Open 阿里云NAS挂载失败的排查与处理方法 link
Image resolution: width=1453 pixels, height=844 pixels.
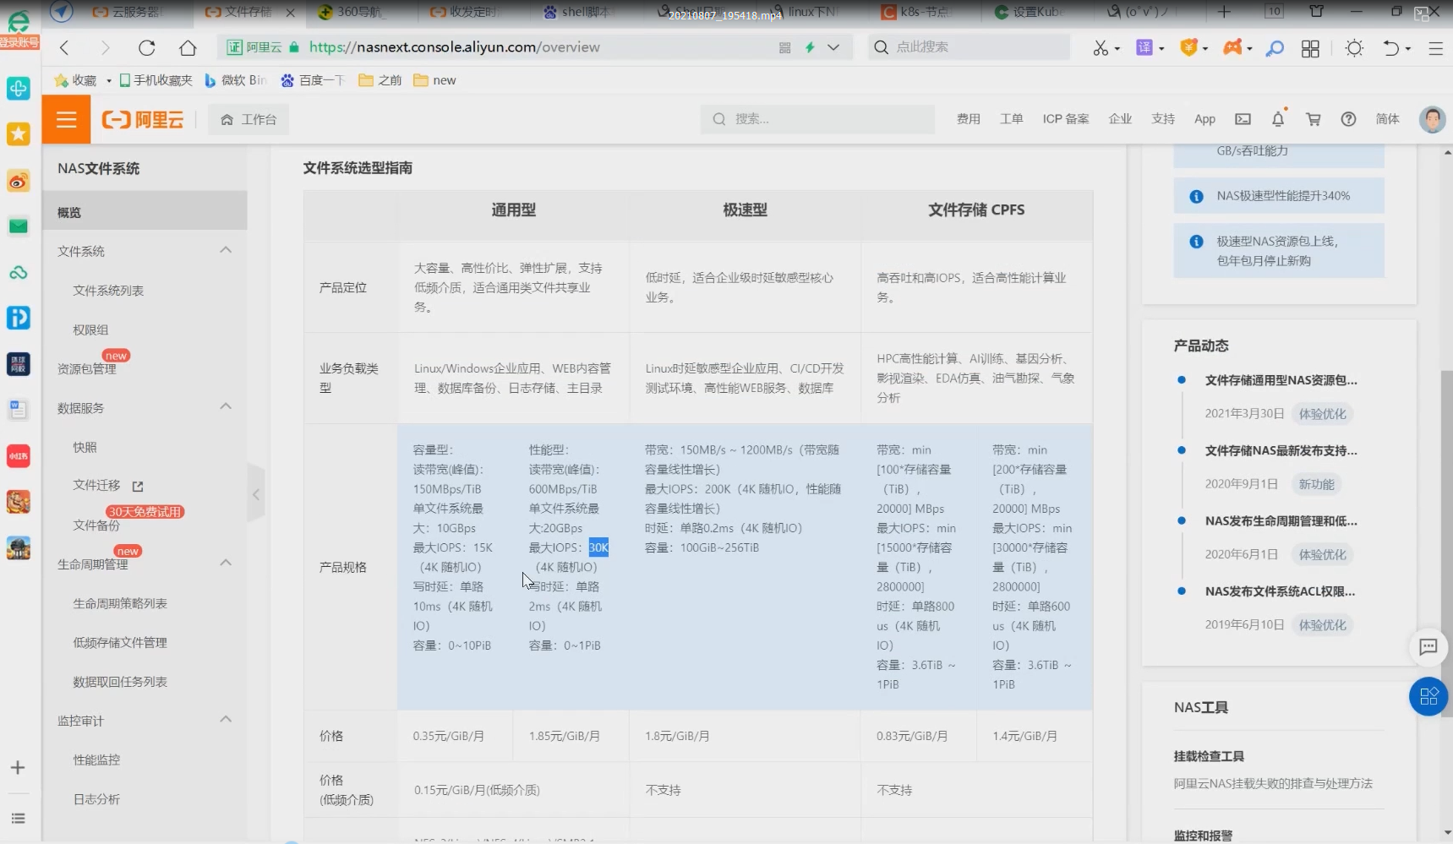click(1273, 783)
